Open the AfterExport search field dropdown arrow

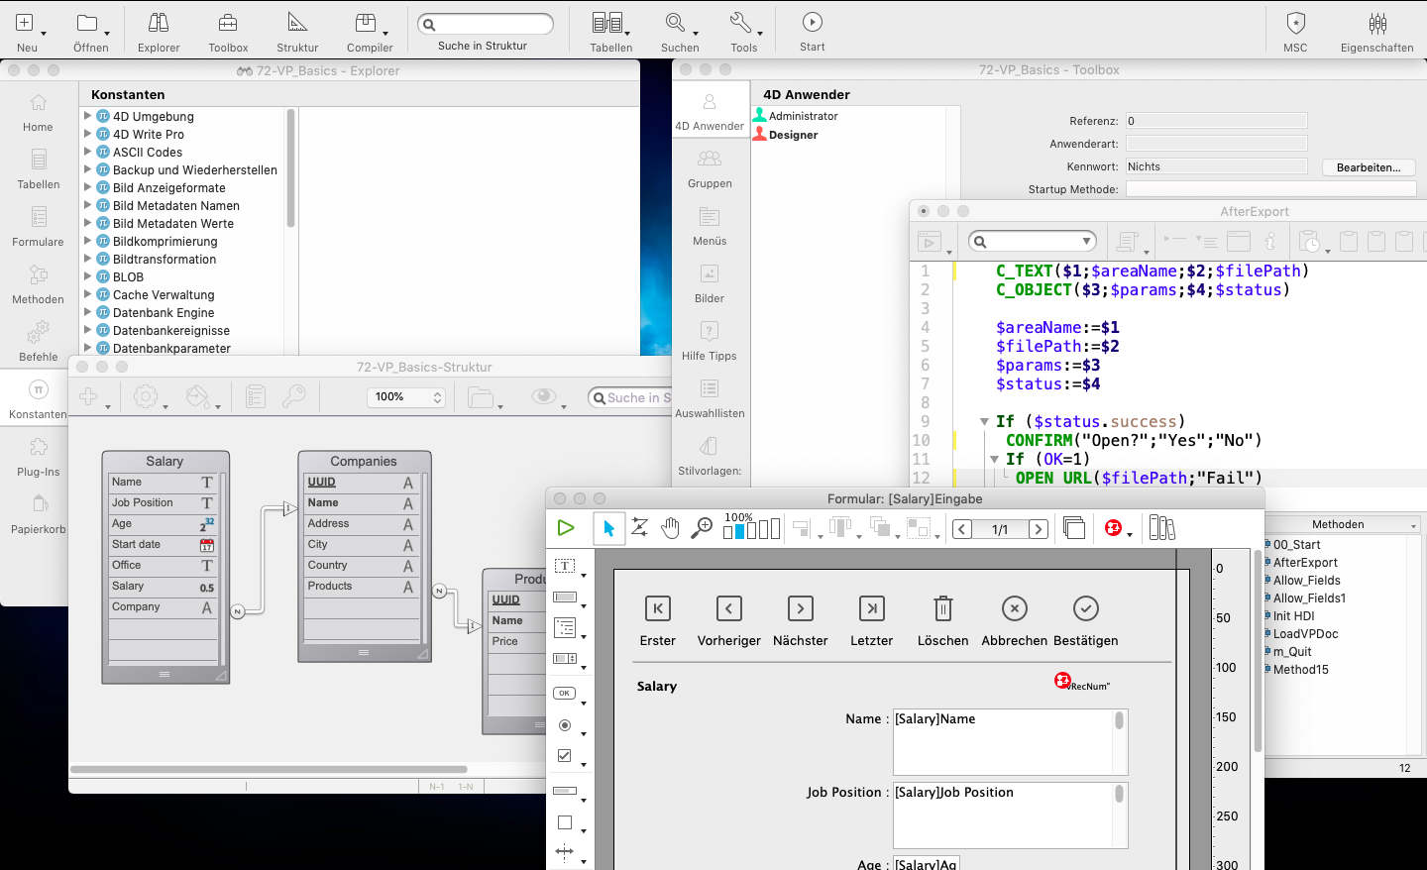1086,241
